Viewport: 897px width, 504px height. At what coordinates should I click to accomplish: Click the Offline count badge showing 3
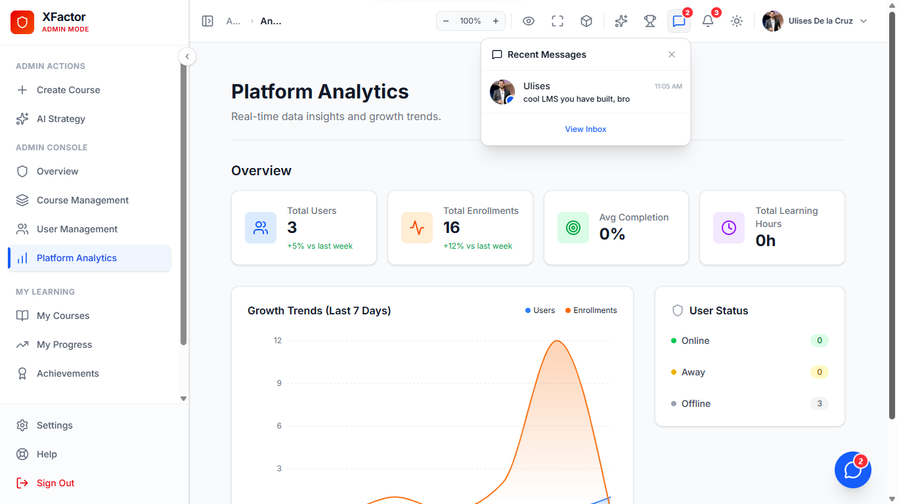(820, 404)
